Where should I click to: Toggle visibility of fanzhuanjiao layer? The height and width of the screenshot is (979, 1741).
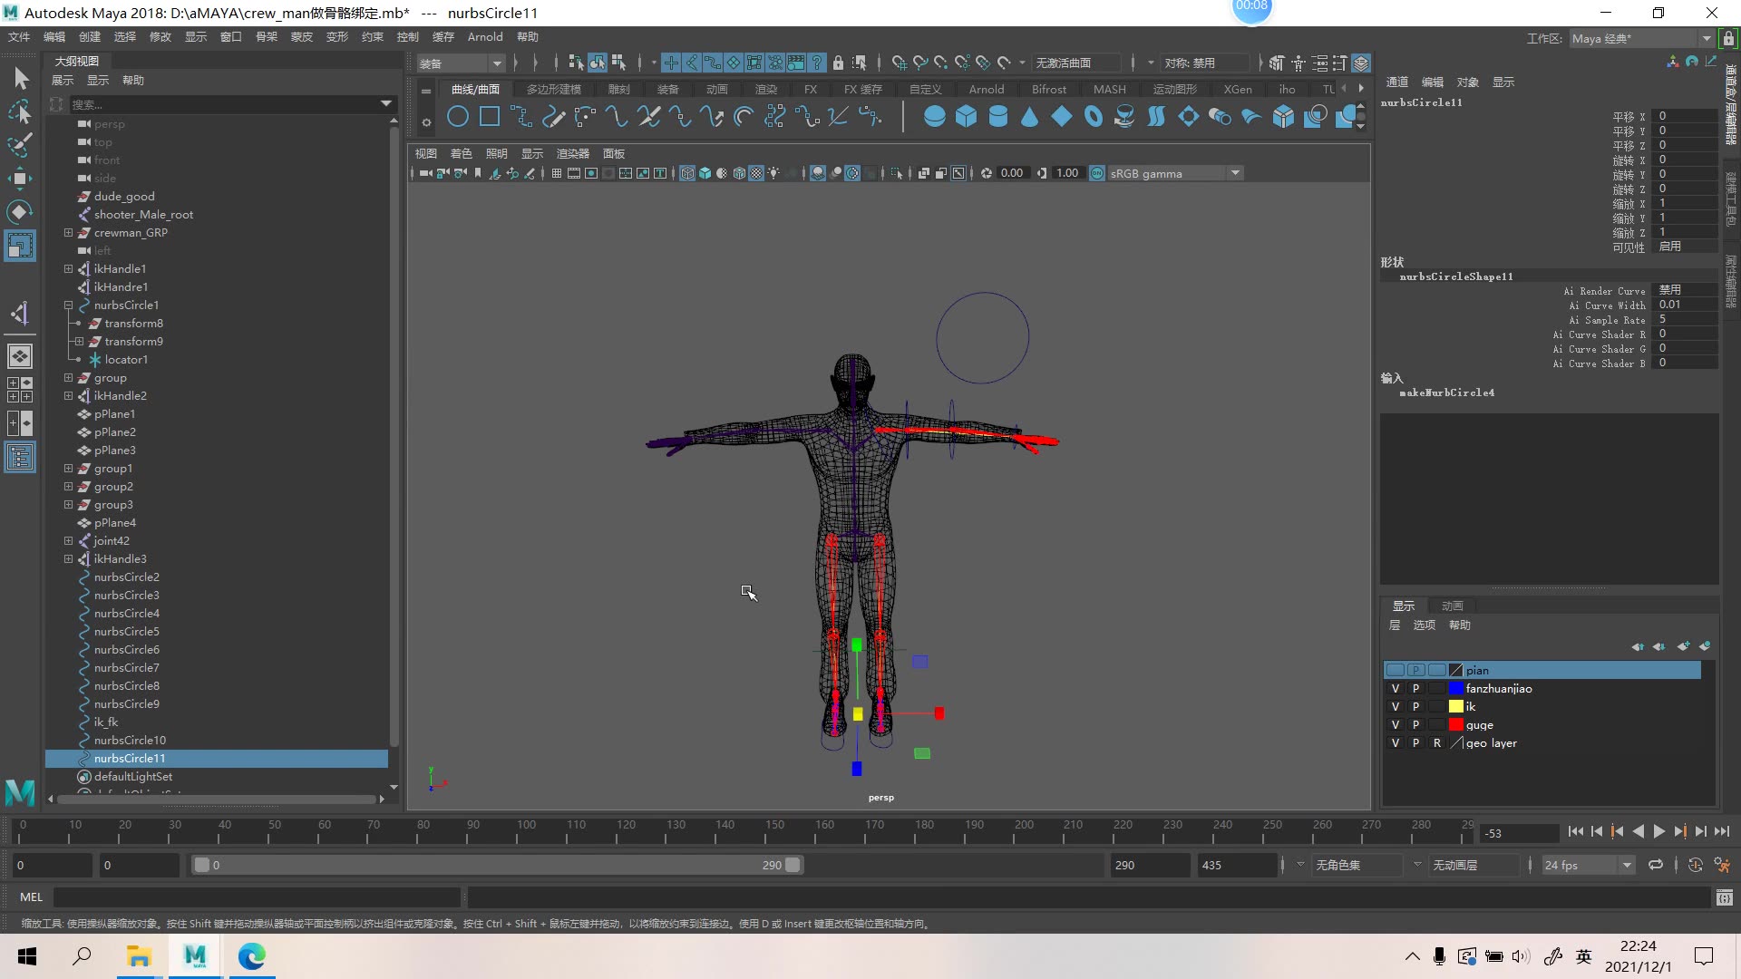point(1396,689)
